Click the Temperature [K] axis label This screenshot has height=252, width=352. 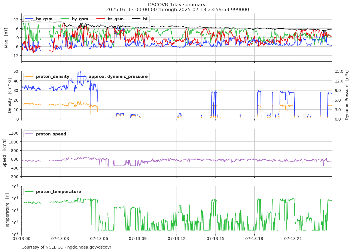(x=7, y=210)
